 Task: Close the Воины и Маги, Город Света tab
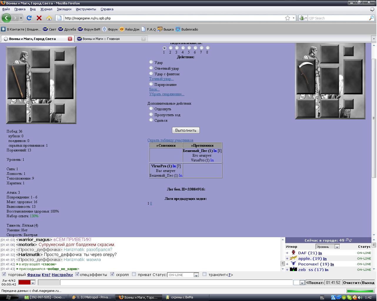(x=70, y=39)
